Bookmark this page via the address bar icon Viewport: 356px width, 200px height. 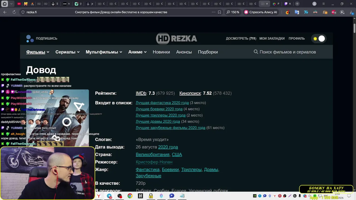[219, 12]
